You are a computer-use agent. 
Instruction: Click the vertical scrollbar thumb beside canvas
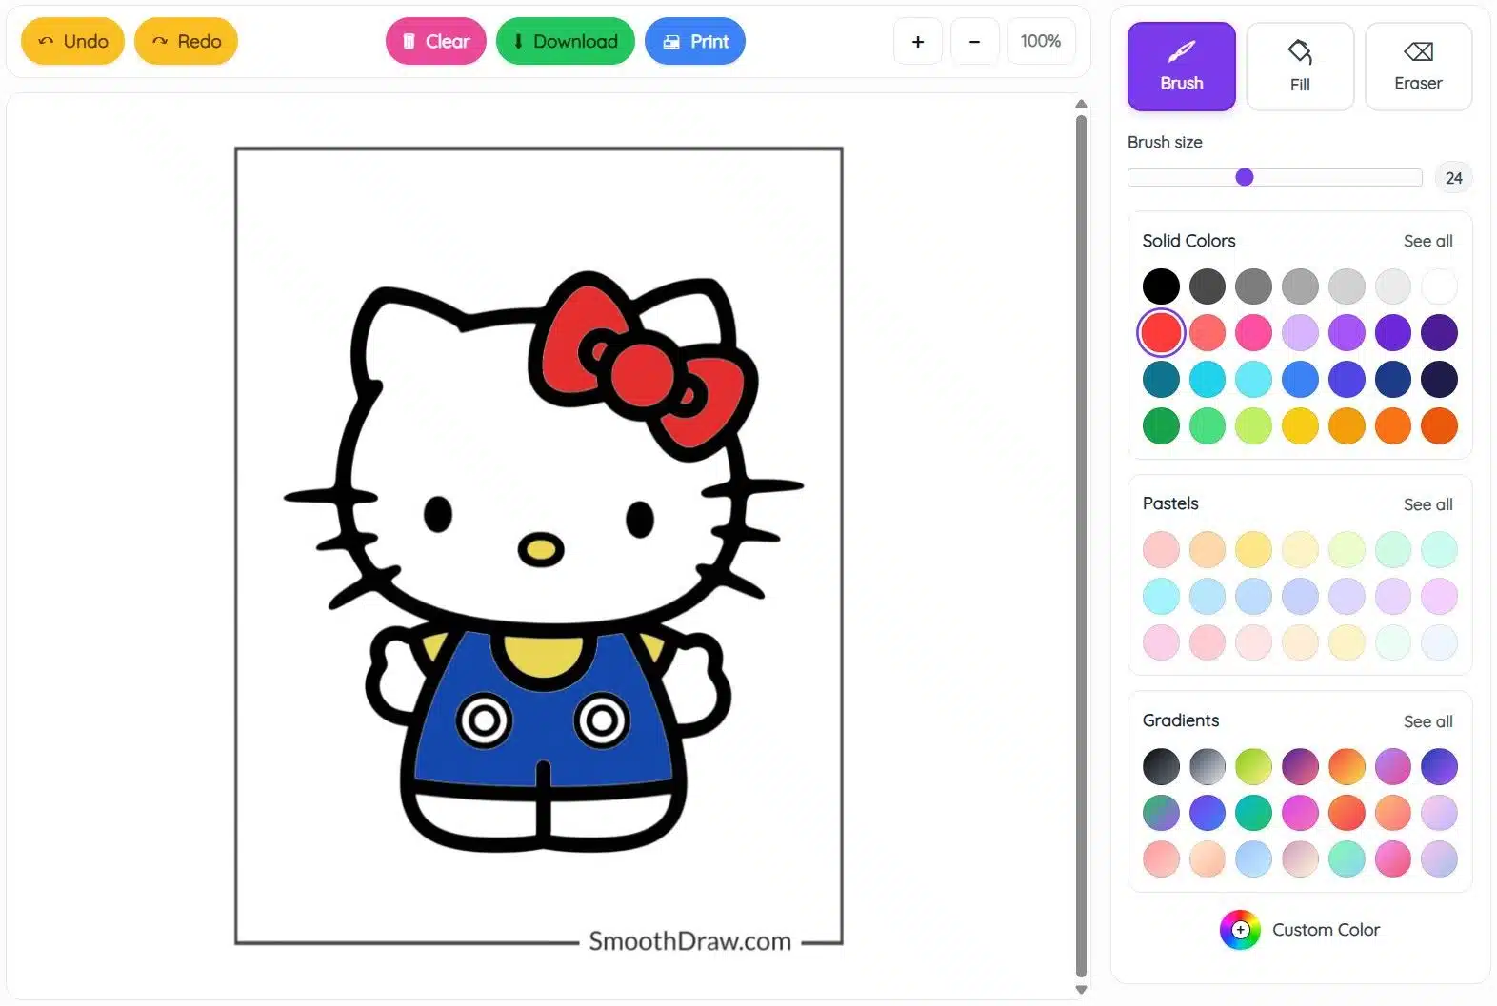[x=1081, y=545]
